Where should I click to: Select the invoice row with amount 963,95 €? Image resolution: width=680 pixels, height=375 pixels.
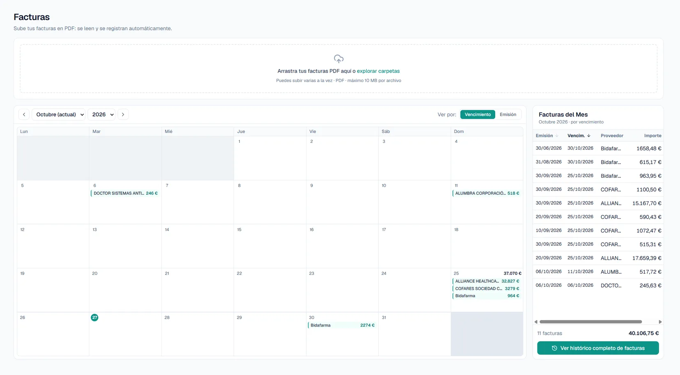point(598,176)
